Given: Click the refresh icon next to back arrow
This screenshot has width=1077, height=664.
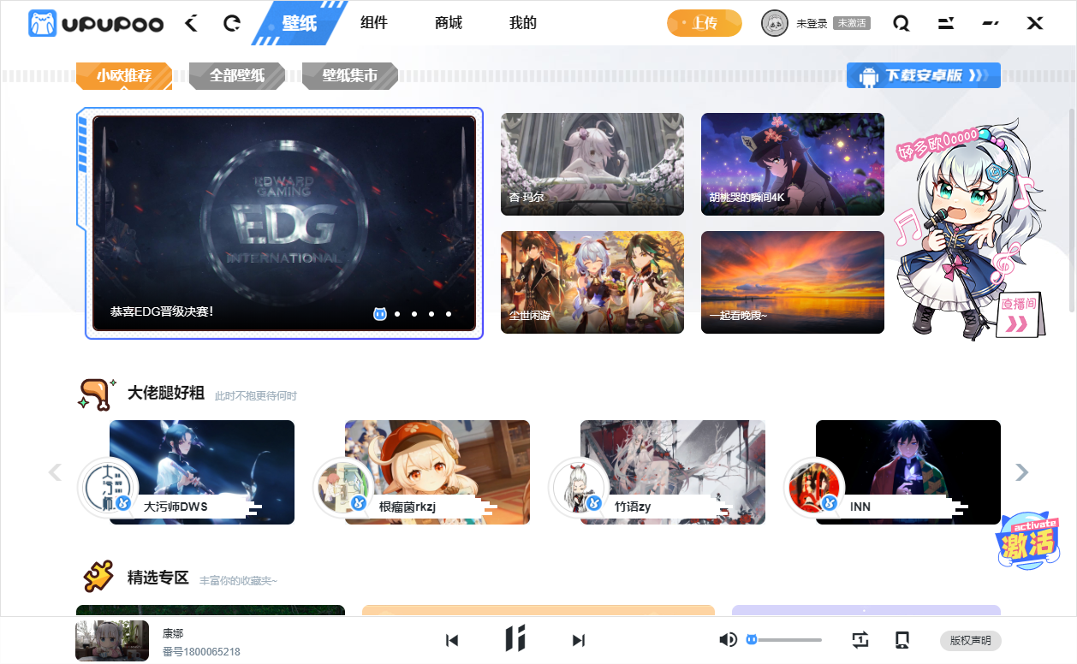Looking at the screenshot, I should pyautogui.click(x=231, y=23).
